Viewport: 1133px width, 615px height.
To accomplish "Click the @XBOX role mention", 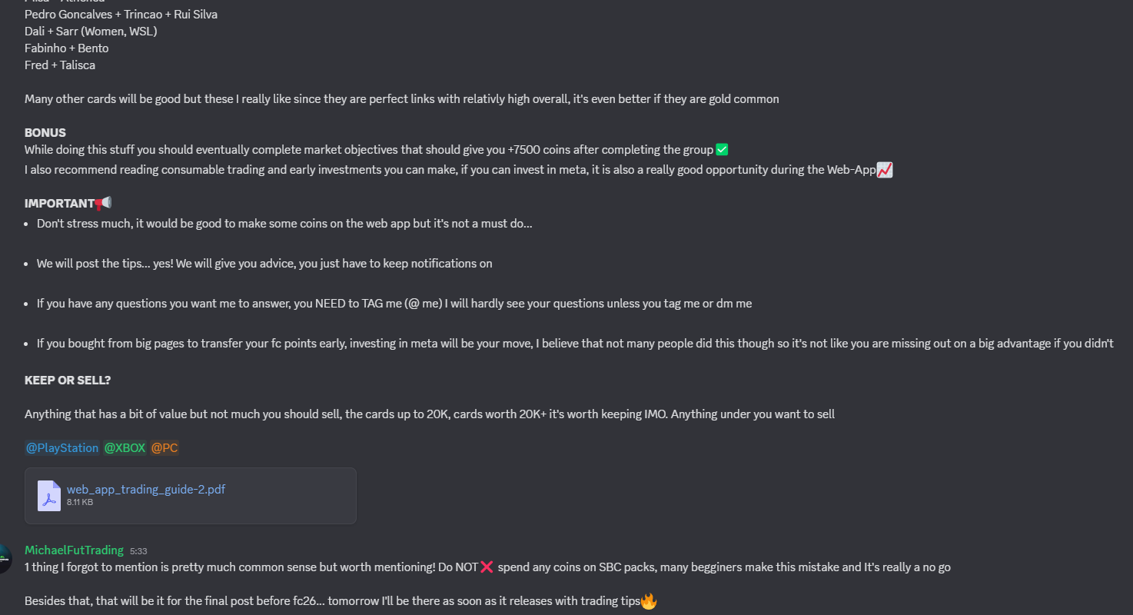I will (x=125, y=447).
